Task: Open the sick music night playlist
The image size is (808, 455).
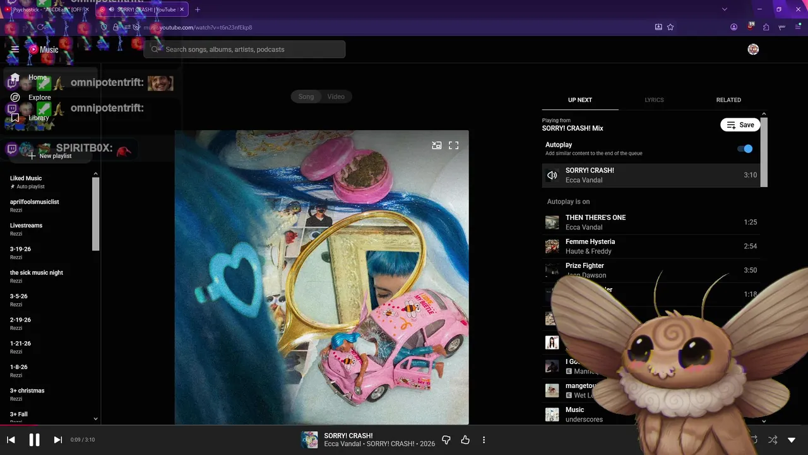Action: [x=47, y=276]
